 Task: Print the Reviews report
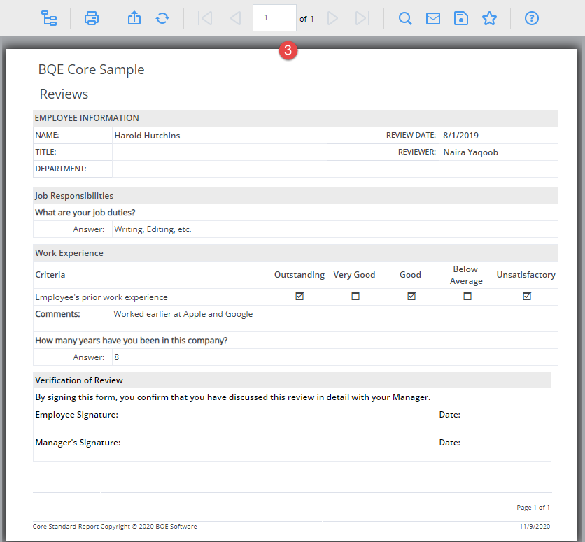click(x=92, y=18)
